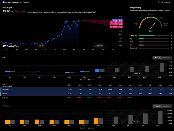Click the Bittium Corporation breadcrumb title
Screen dimensions: 174x131
tap(13, 2)
